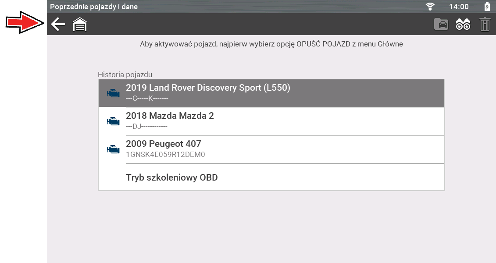Open the vehicle folder icon
This screenshot has height=263, width=496.
click(441, 25)
